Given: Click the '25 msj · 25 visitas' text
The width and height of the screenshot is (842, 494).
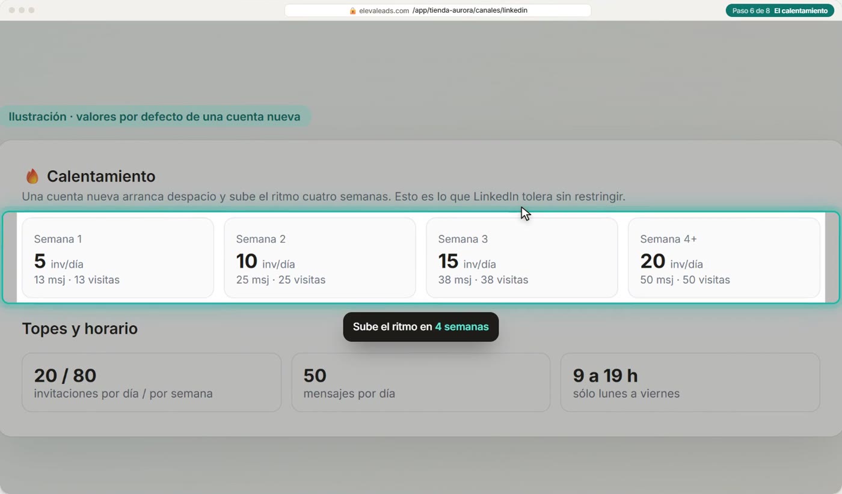Looking at the screenshot, I should 281,280.
